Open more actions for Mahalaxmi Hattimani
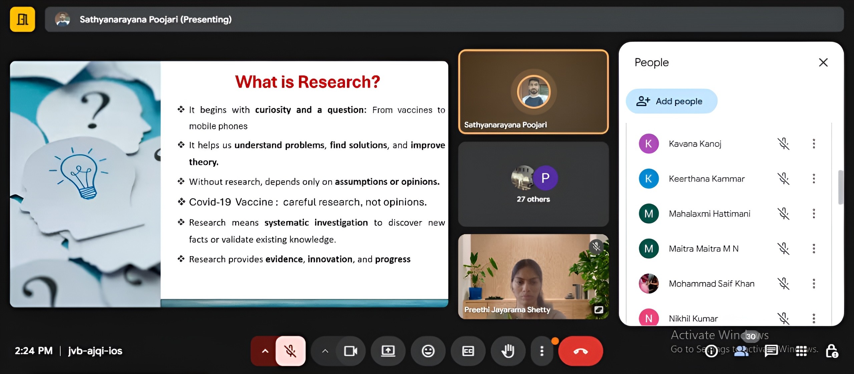 [x=814, y=214]
